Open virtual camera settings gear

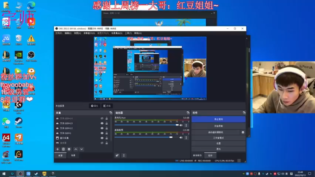coord(243,132)
